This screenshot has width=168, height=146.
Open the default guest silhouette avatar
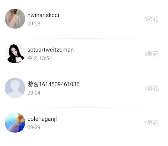pyautogui.click(x=15, y=88)
